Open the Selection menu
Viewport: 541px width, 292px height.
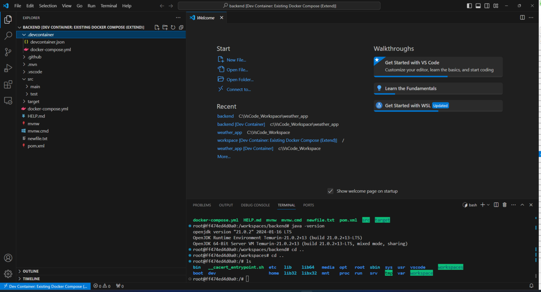(x=48, y=6)
